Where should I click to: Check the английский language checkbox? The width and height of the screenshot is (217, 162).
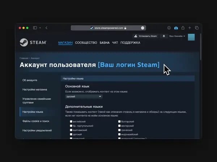71,121
